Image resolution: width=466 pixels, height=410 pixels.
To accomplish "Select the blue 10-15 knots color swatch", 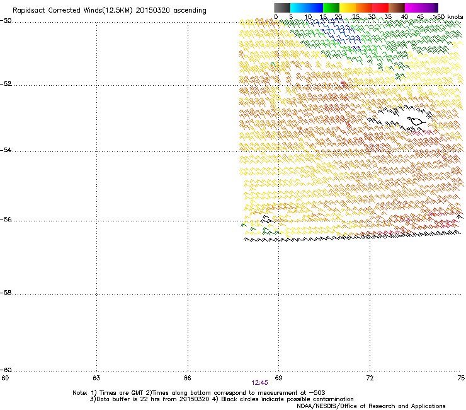I will click(x=315, y=8).
